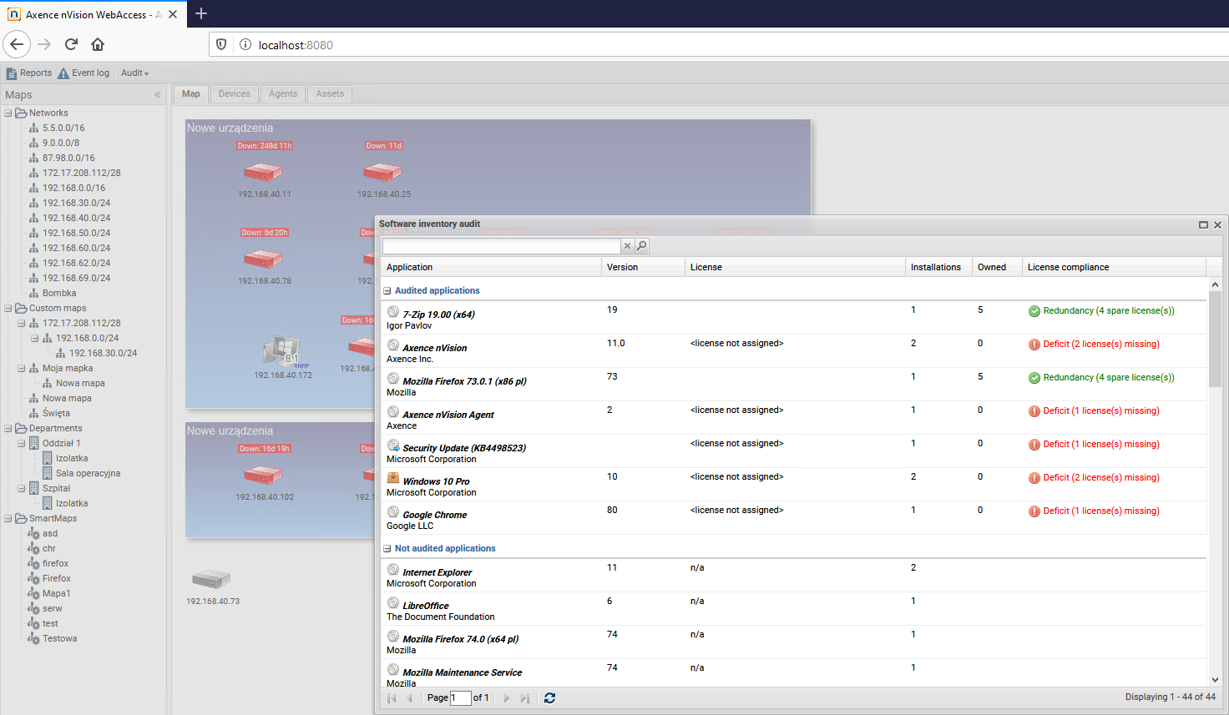This screenshot has height=715, width=1229.
Task: Collapse the Not audited applications group
Action: click(x=387, y=549)
